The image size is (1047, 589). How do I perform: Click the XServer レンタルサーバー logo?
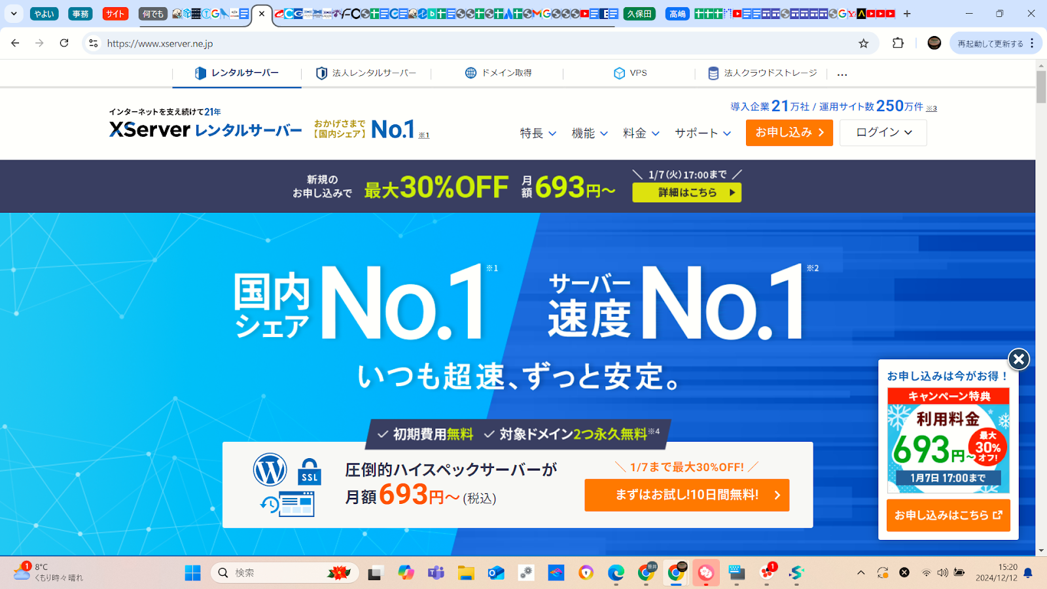(x=205, y=130)
